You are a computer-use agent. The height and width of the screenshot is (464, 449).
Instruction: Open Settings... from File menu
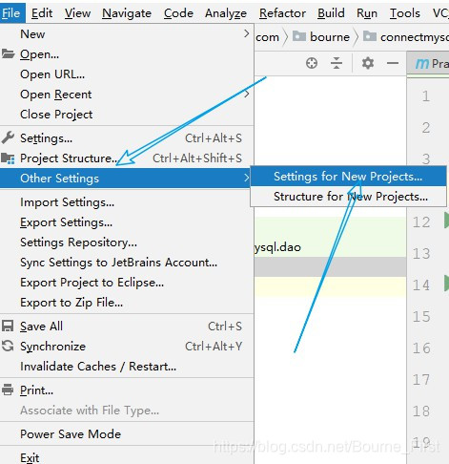pyautogui.click(x=127, y=138)
